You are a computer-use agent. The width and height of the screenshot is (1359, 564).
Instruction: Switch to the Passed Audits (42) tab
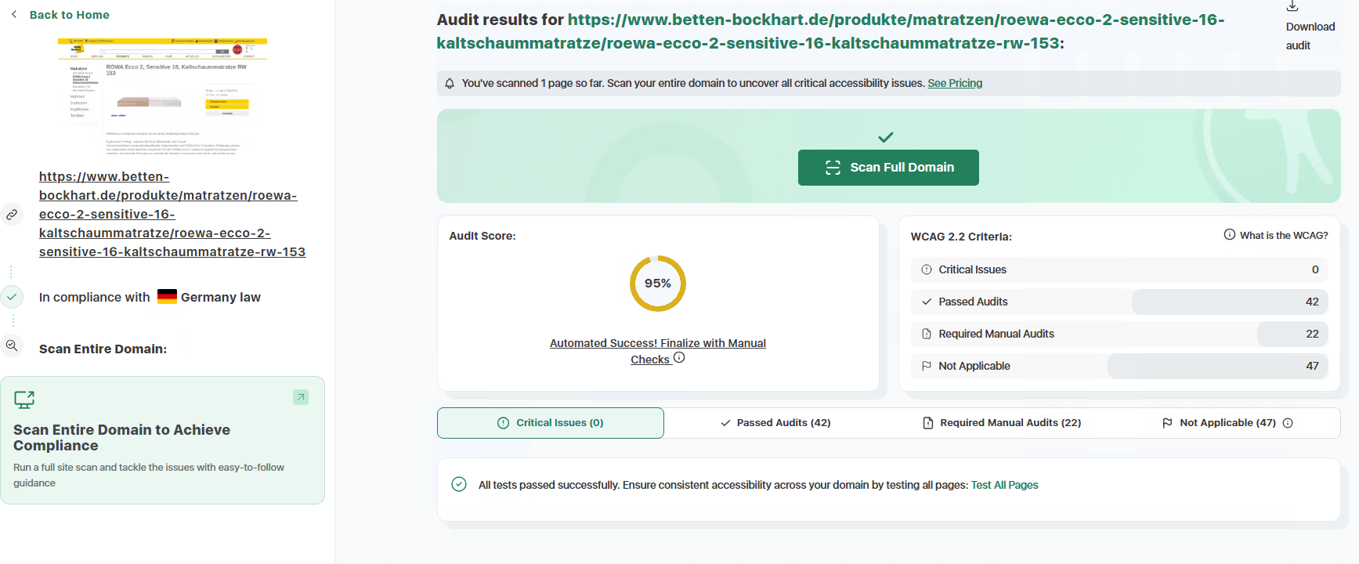coord(775,423)
